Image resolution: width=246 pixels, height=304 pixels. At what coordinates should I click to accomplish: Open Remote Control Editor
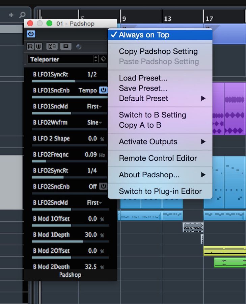pos(160,158)
